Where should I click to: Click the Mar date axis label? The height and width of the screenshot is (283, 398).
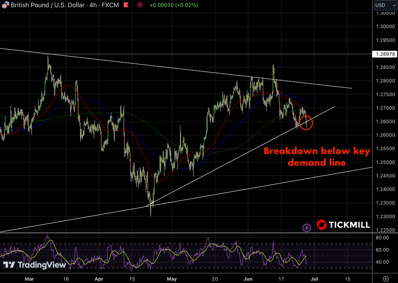click(29, 279)
